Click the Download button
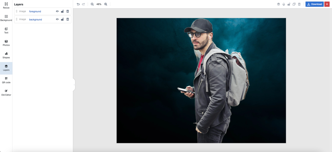This screenshot has width=332, height=152. [x=314, y=4]
